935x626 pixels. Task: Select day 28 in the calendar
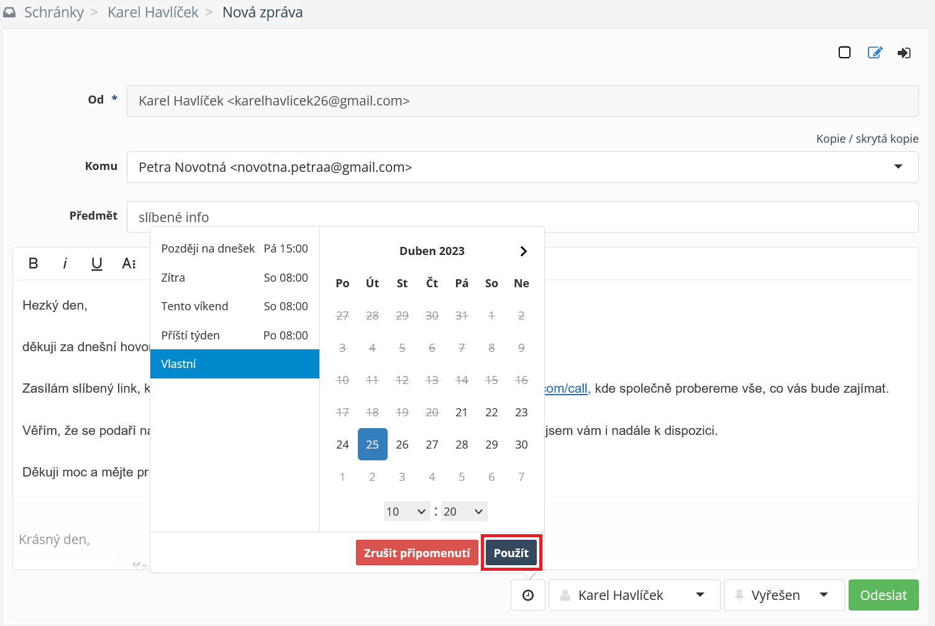[x=462, y=444]
